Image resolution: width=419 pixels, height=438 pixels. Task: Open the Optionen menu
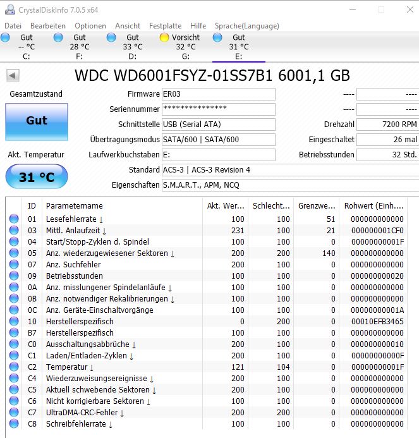[x=90, y=26]
